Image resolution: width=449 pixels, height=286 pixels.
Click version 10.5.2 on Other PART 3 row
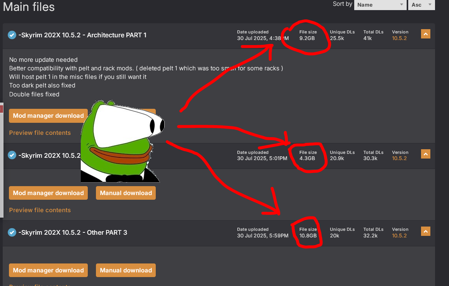tap(399, 235)
